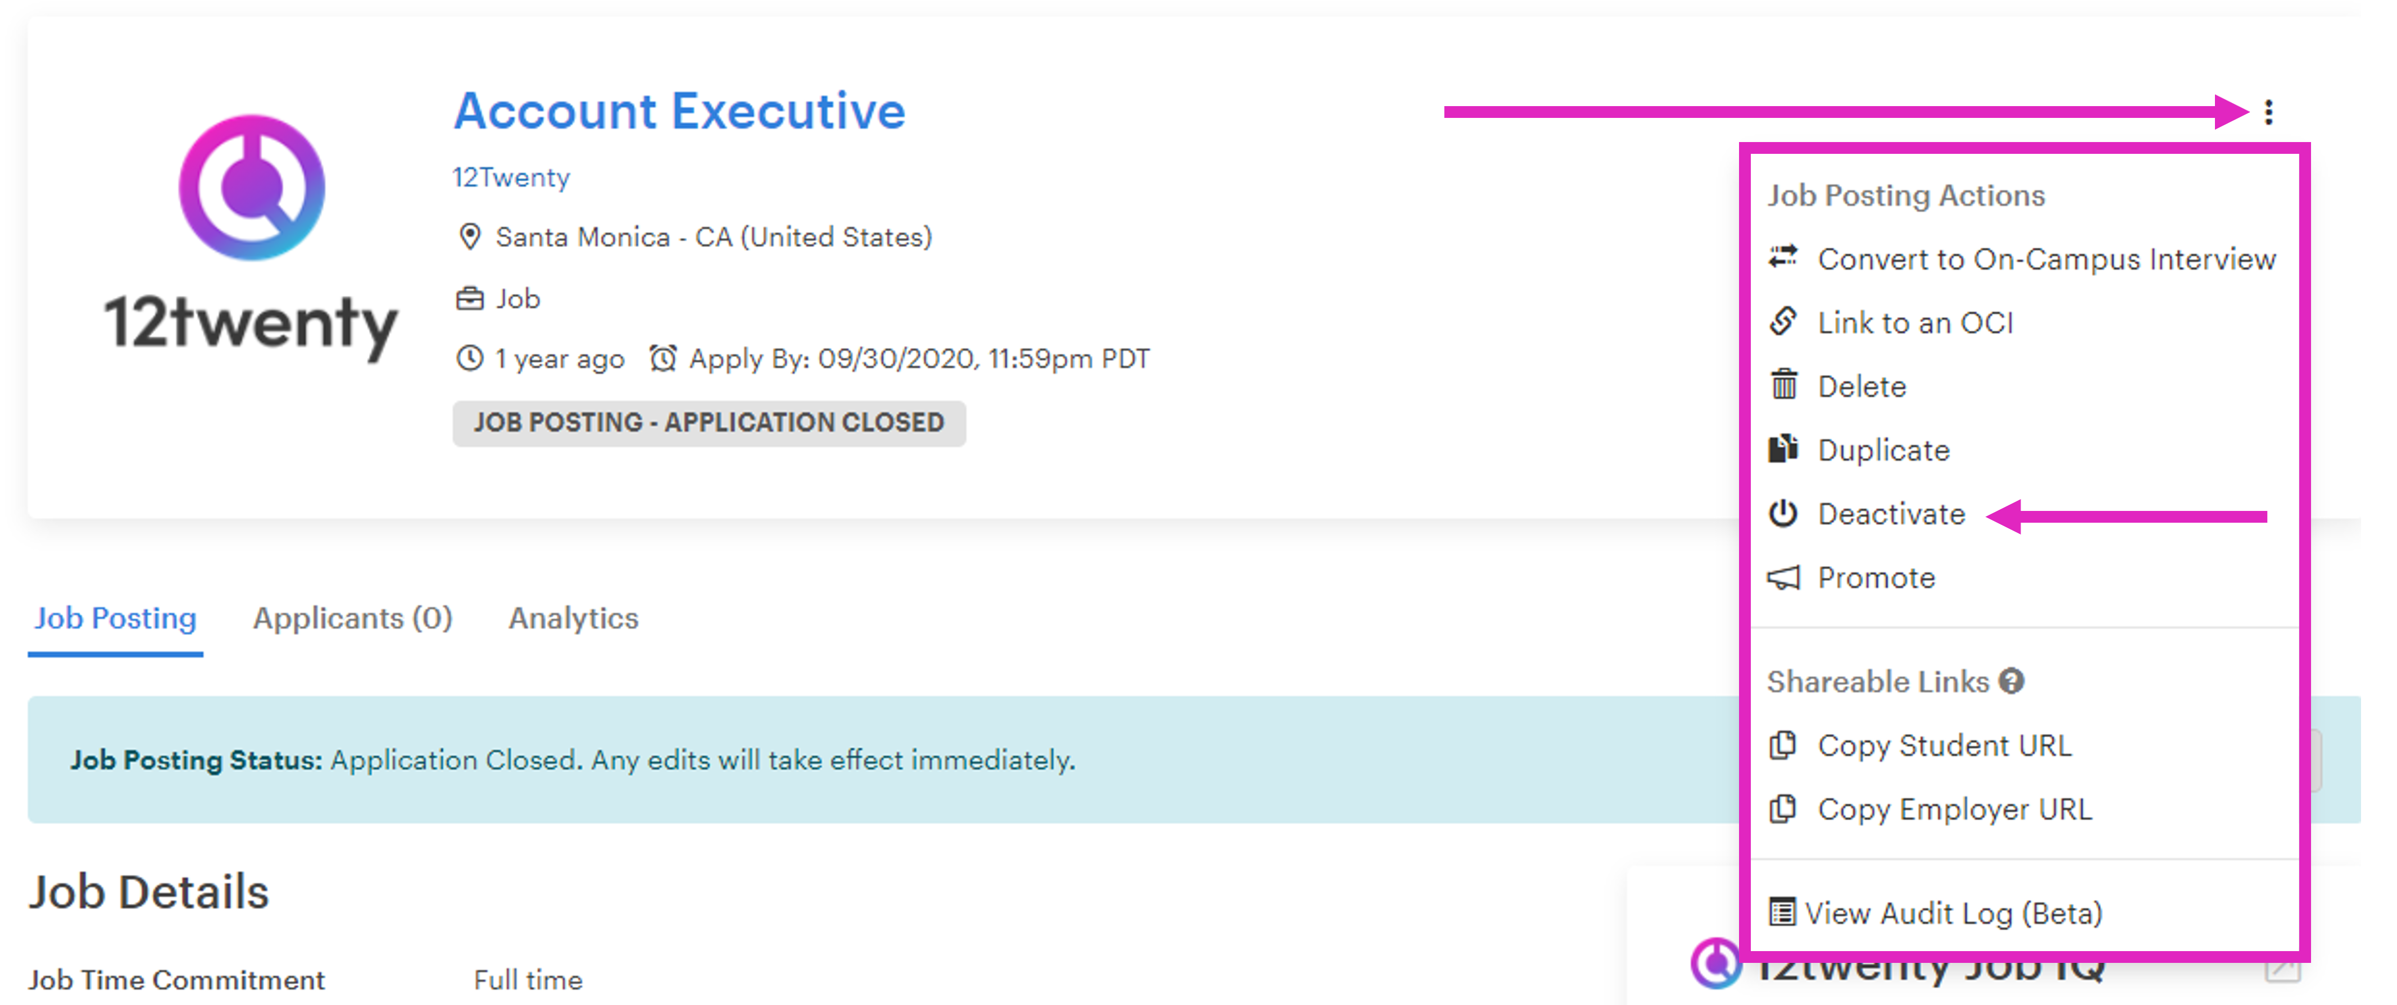The width and height of the screenshot is (2397, 1005).
Task: Click the help question-mark beside Shareable Links
Action: point(2012,680)
